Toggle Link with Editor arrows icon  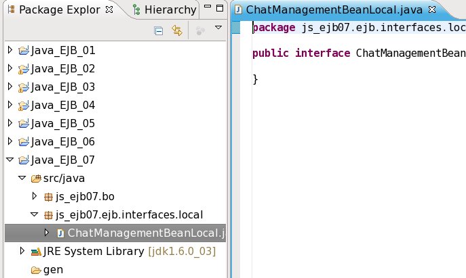click(177, 30)
